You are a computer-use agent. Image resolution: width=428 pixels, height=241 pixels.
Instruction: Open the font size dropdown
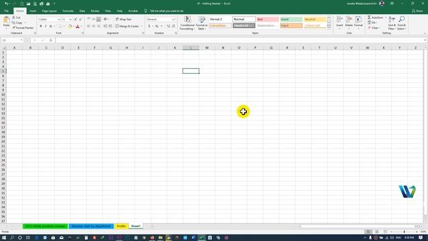click(x=70, y=19)
